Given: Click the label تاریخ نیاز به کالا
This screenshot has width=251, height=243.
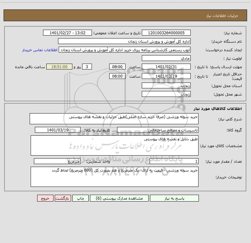Looking at the screenshot, I should pos(97,130).
